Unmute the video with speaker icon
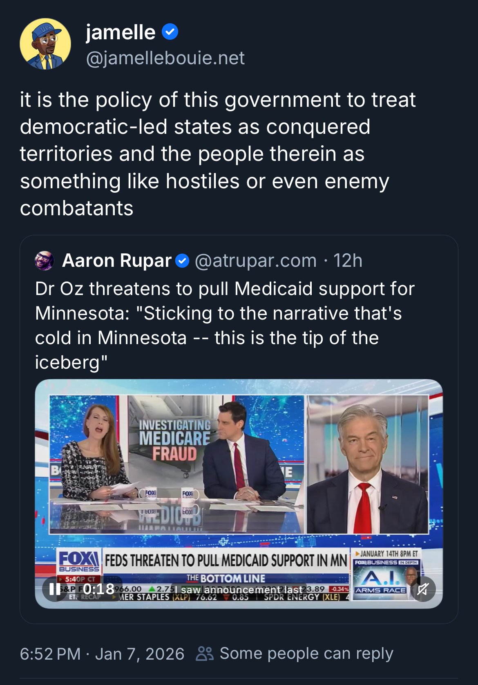 (x=423, y=589)
